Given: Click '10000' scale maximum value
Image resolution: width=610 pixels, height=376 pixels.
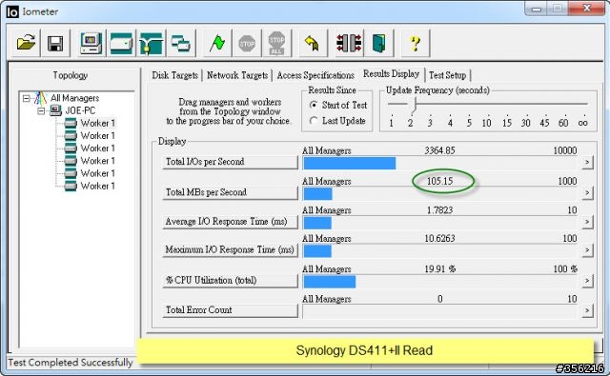Looking at the screenshot, I should (565, 150).
